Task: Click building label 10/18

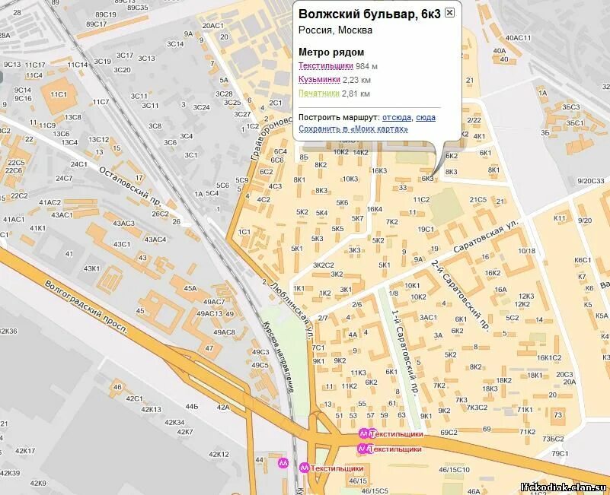Action: click(527, 251)
